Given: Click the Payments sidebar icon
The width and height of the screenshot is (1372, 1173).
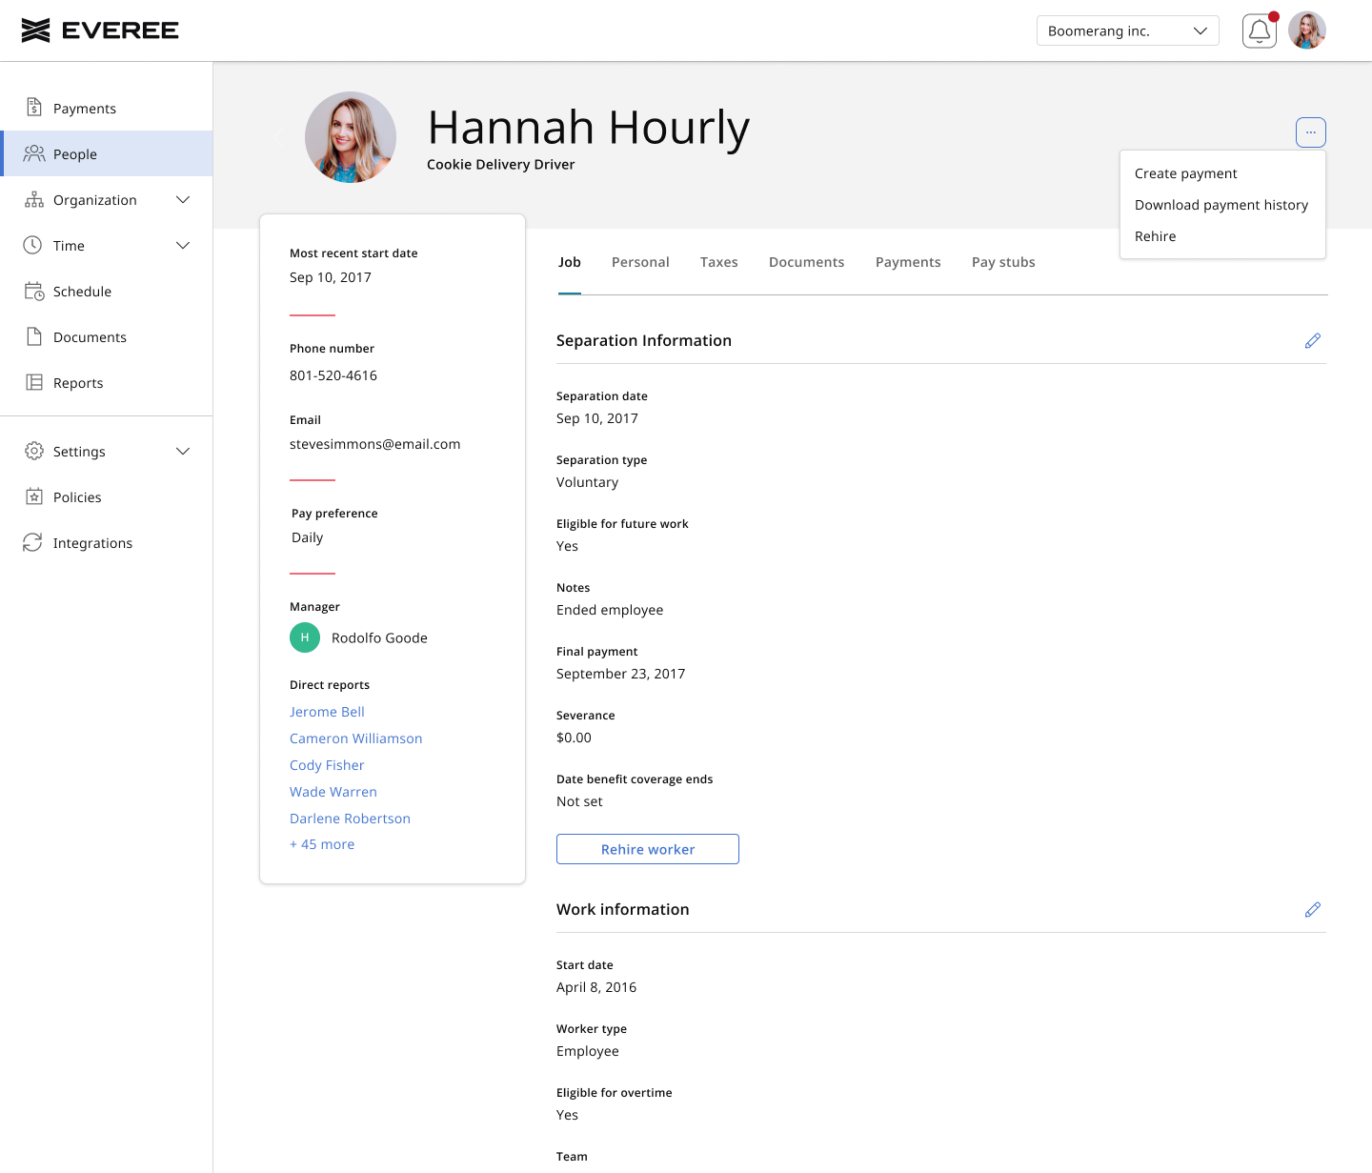Looking at the screenshot, I should 34,108.
